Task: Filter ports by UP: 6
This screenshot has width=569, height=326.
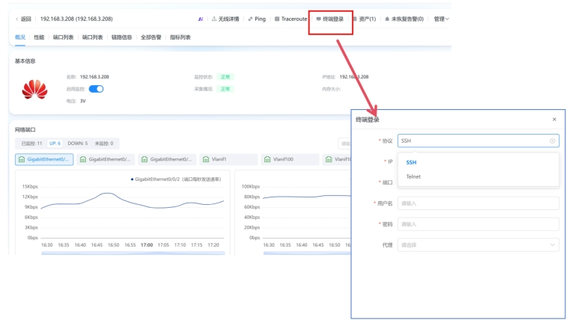Action: pyautogui.click(x=55, y=144)
